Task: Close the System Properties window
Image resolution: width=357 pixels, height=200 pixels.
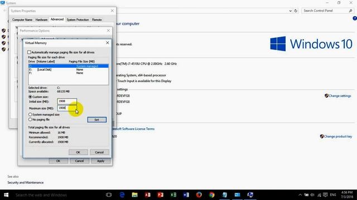Action: point(112,11)
